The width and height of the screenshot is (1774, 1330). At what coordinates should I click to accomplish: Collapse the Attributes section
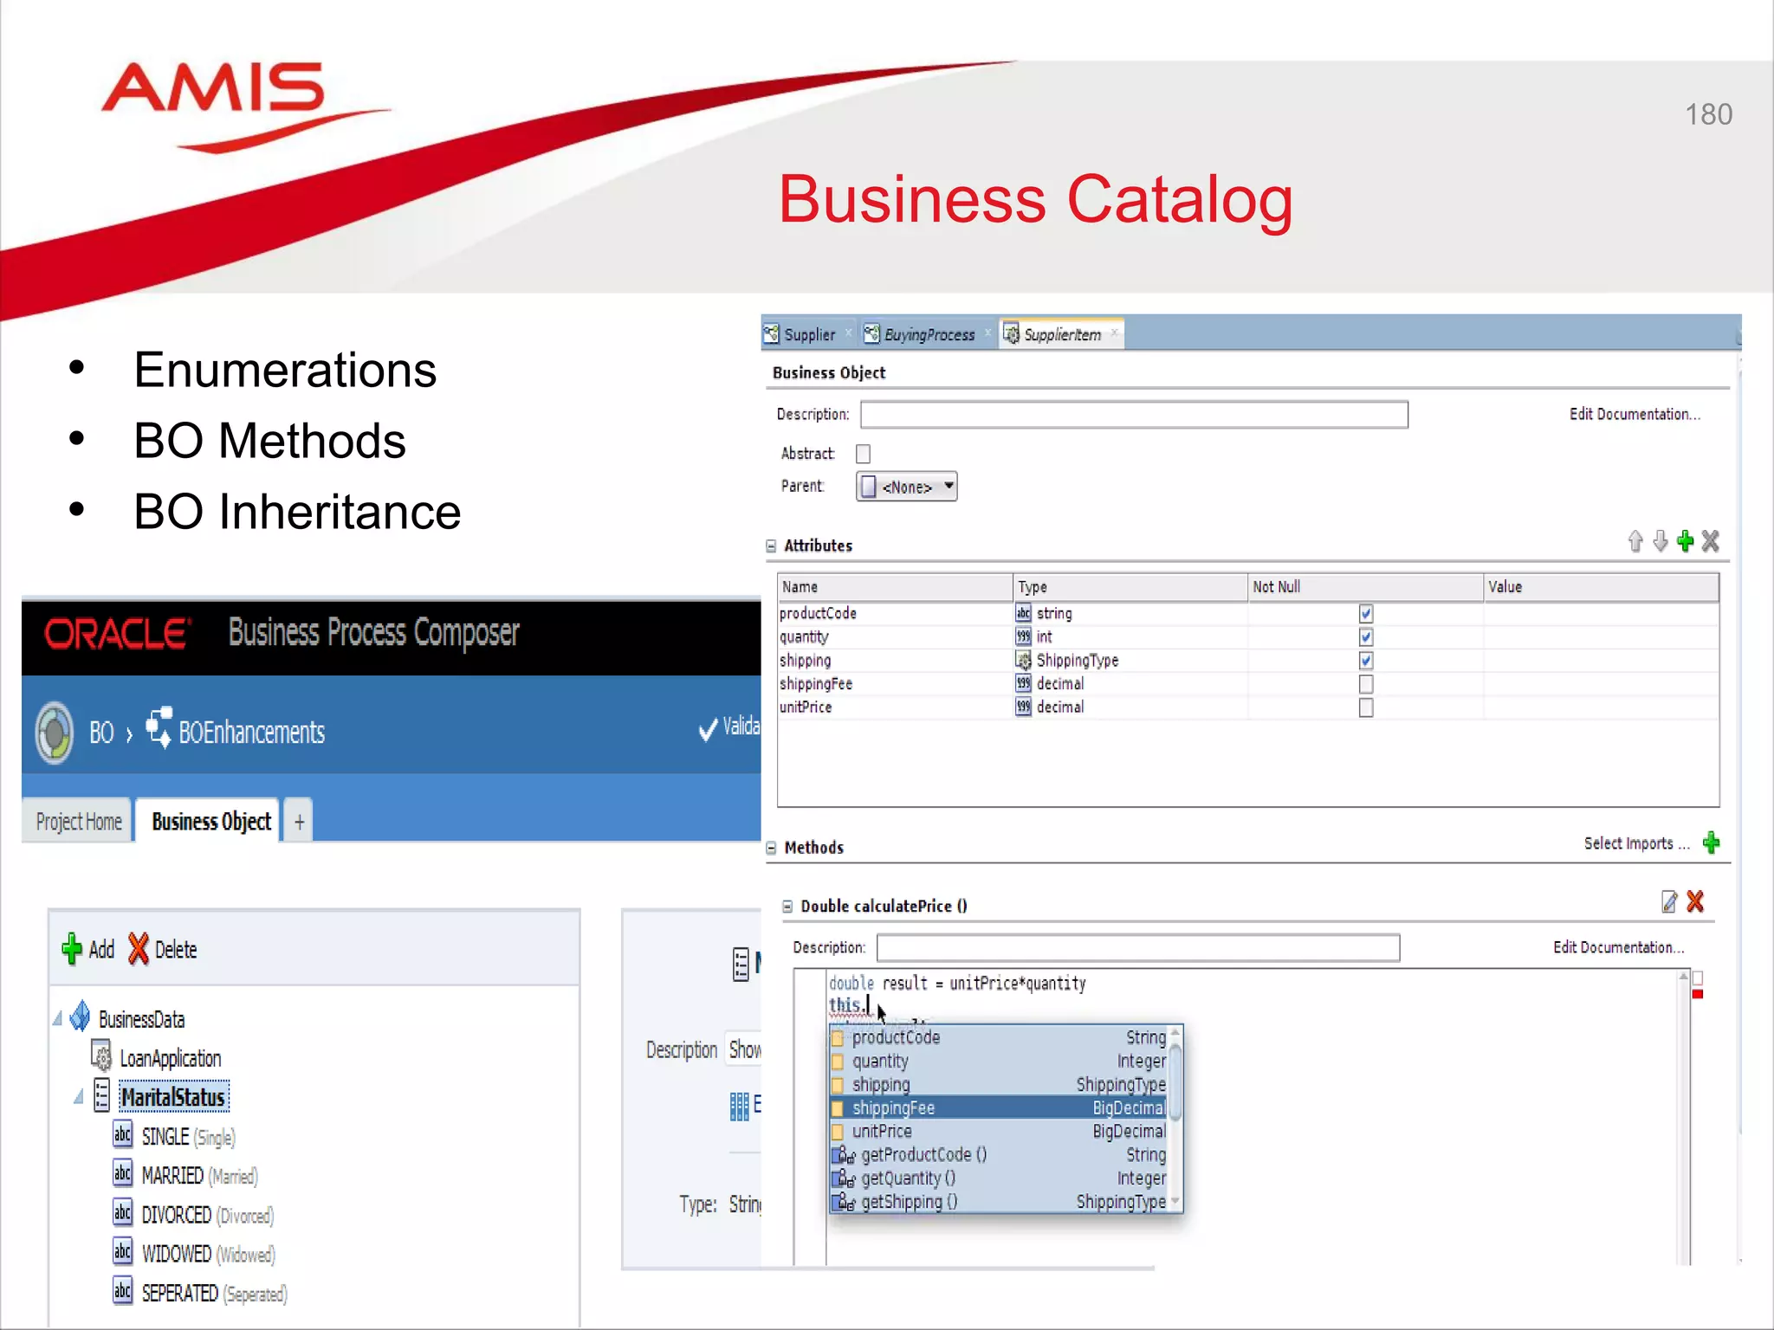771,546
